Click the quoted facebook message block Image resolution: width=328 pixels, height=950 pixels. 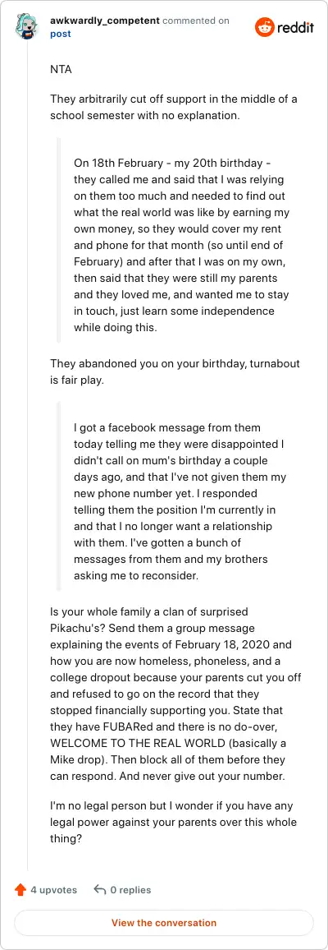click(x=180, y=493)
